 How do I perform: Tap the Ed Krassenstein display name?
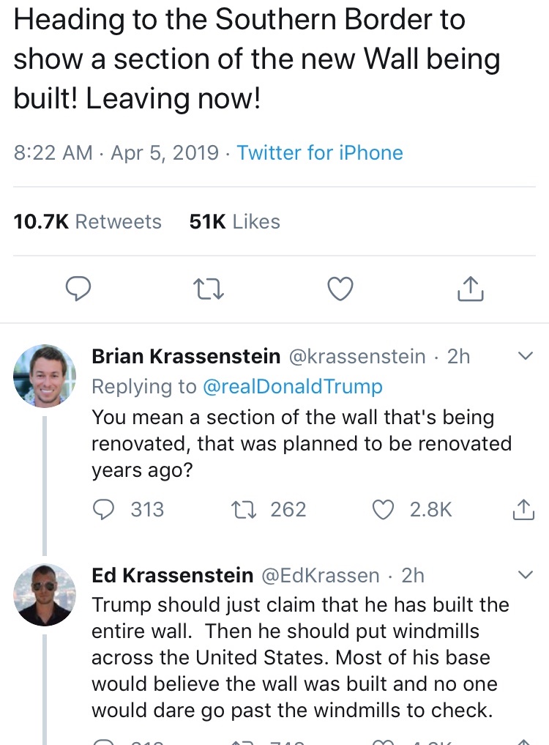pyautogui.click(x=173, y=575)
